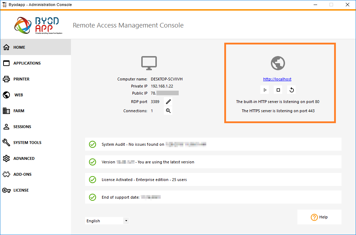Click the advanced gear icon
The image size is (356, 235).
(6, 158)
